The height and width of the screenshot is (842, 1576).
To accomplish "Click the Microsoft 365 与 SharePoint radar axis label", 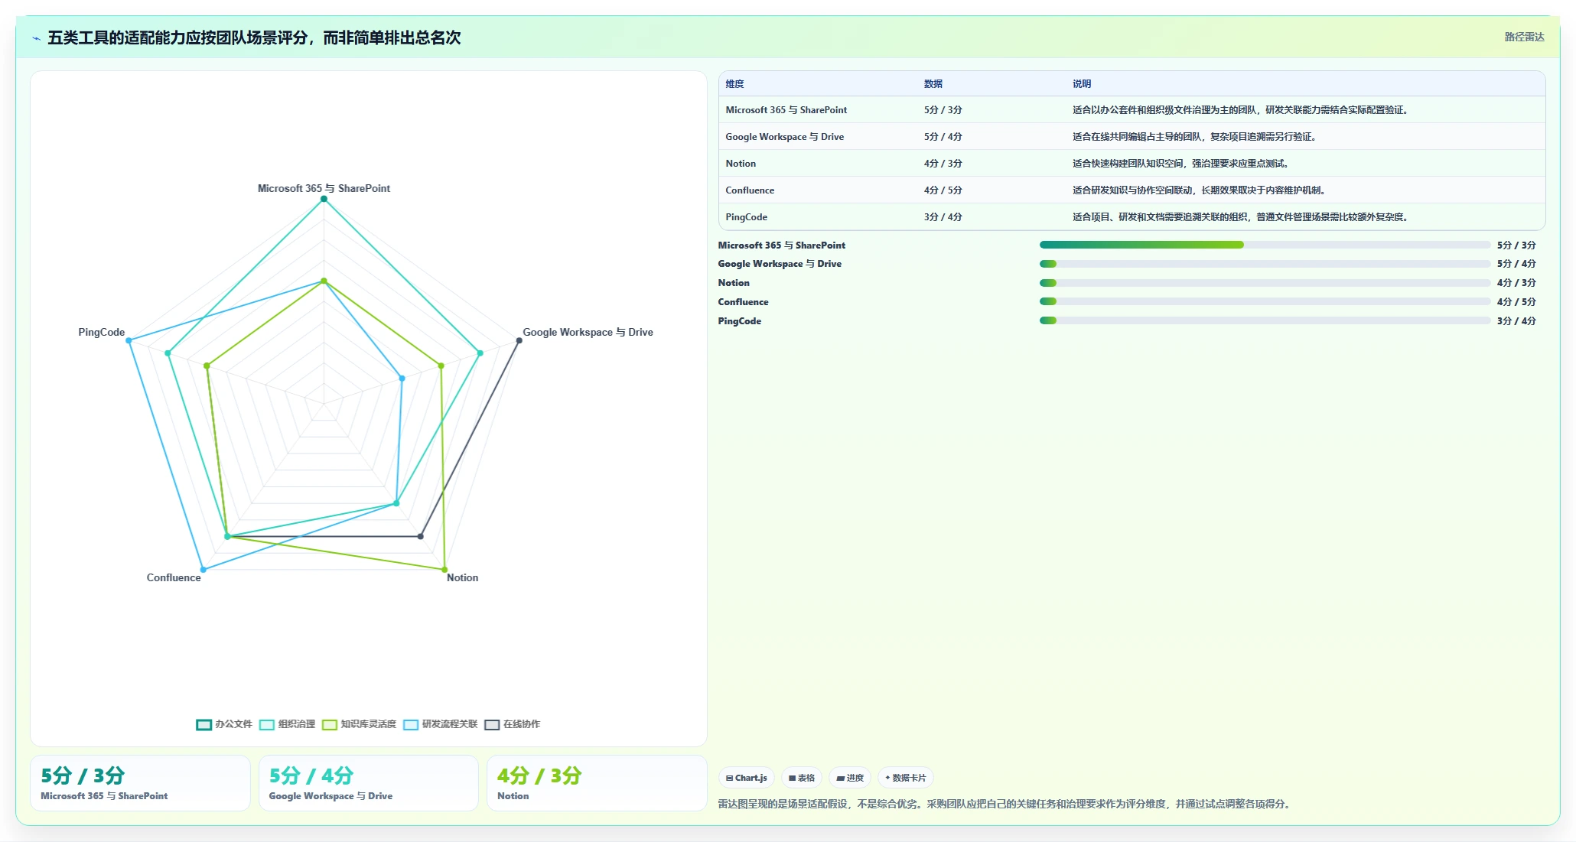I will 324,188.
